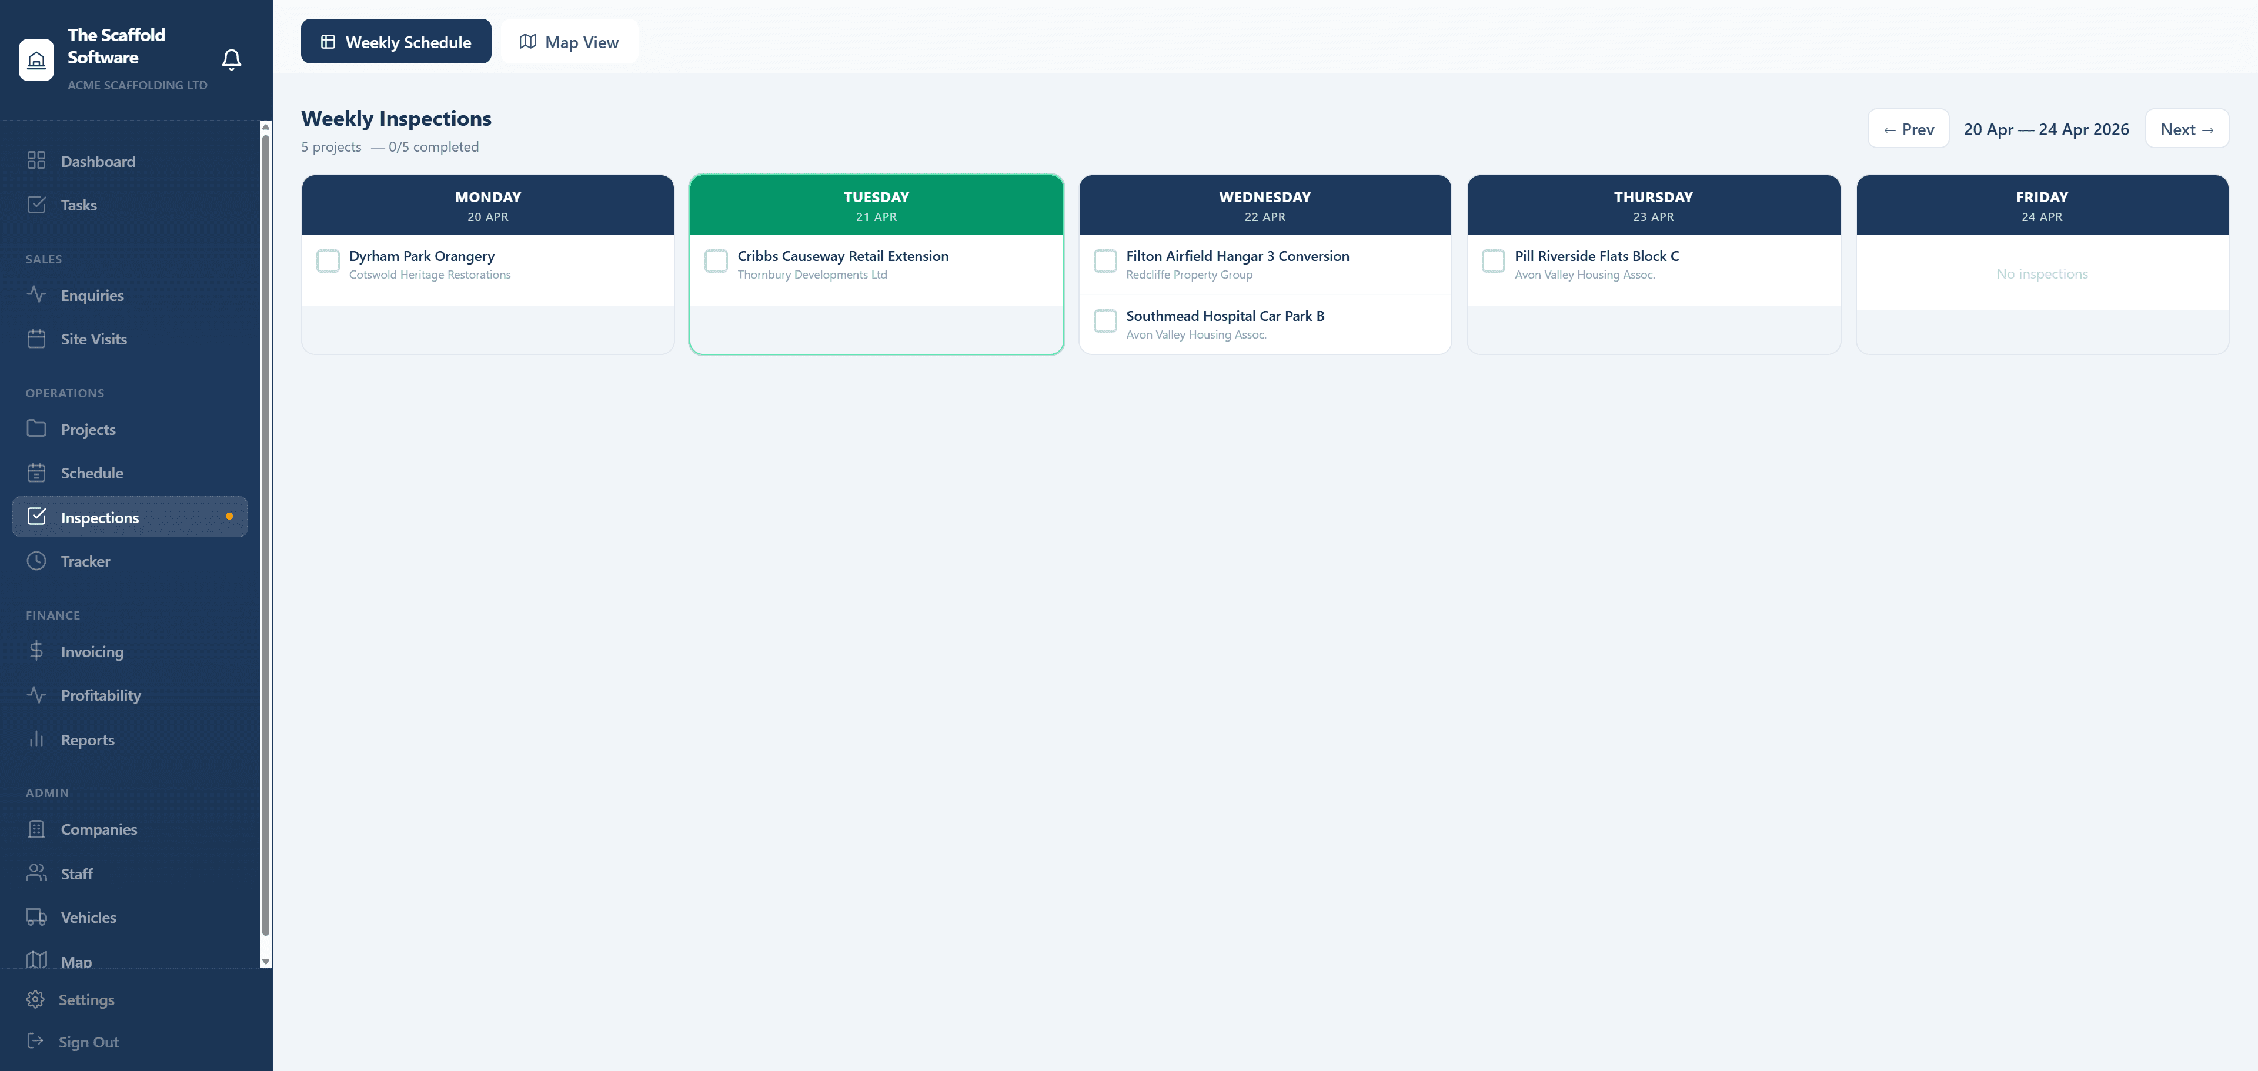Advance to next week with Next
Image resolution: width=2258 pixels, height=1071 pixels.
pyautogui.click(x=2187, y=129)
